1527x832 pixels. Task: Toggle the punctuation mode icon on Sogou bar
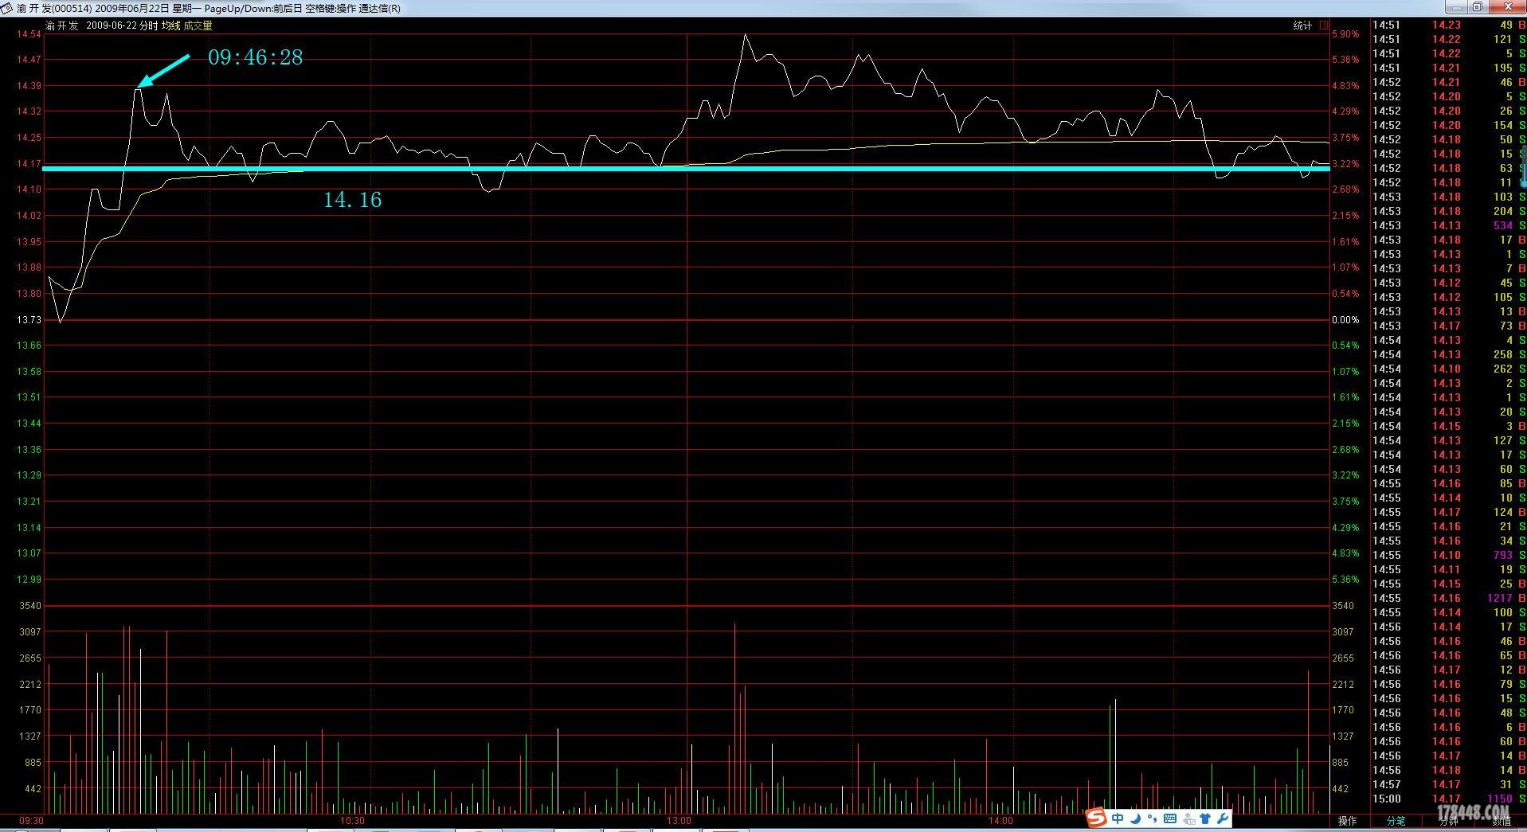[1152, 818]
